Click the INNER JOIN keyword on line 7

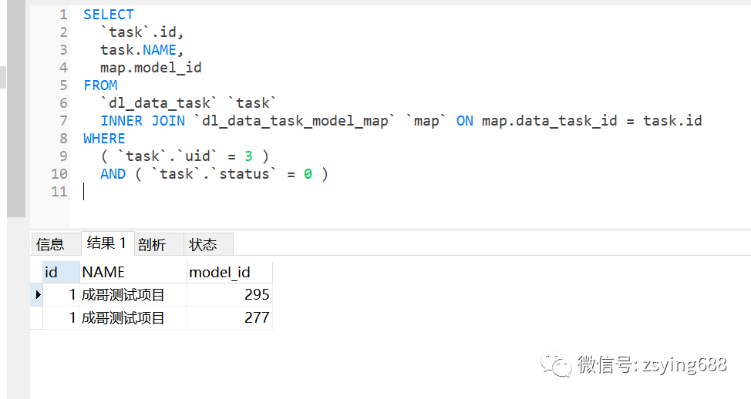coord(143,121)
